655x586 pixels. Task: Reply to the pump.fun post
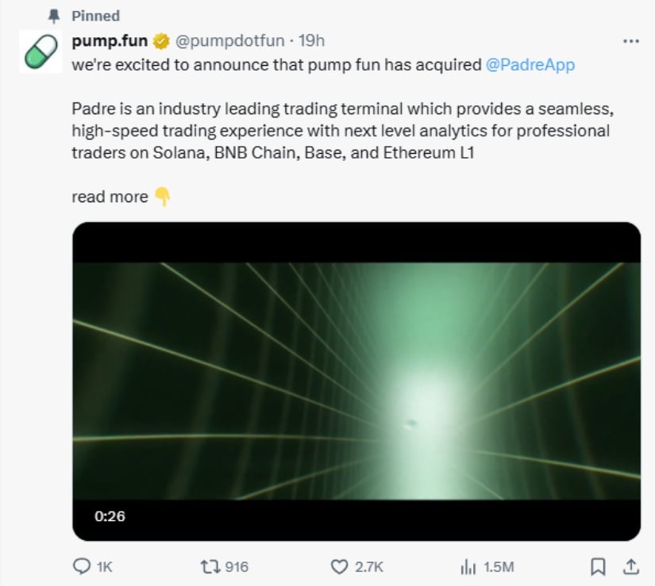pyautogui.click(x=82, y=566)
